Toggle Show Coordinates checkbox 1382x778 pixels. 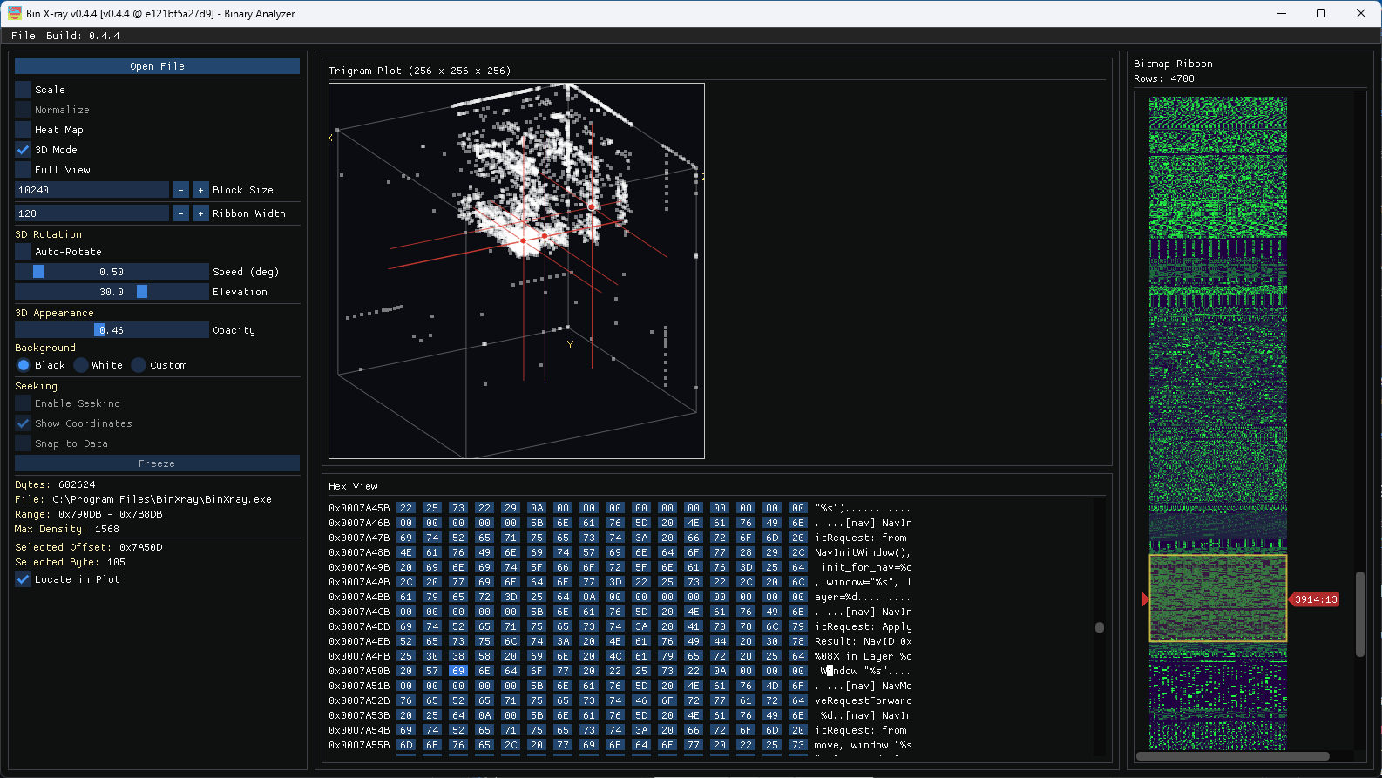pos(23,423)
